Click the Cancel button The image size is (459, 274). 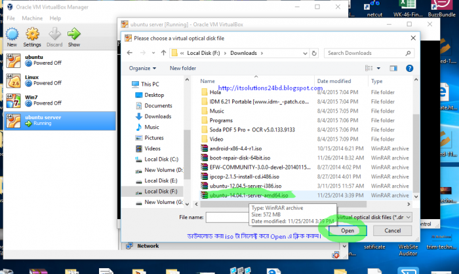[393, 231]
